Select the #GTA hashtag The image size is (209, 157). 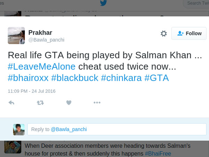[x=157, y=78]
